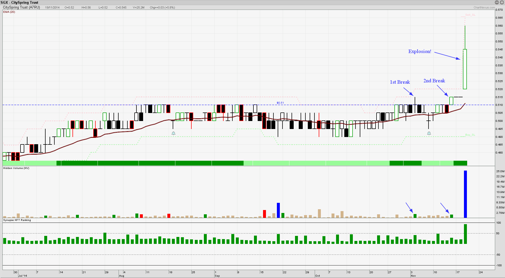This screenshot has width=505, height=278.
Task: Click the Explosion! text annotation
Action: [x=419, y=51]
